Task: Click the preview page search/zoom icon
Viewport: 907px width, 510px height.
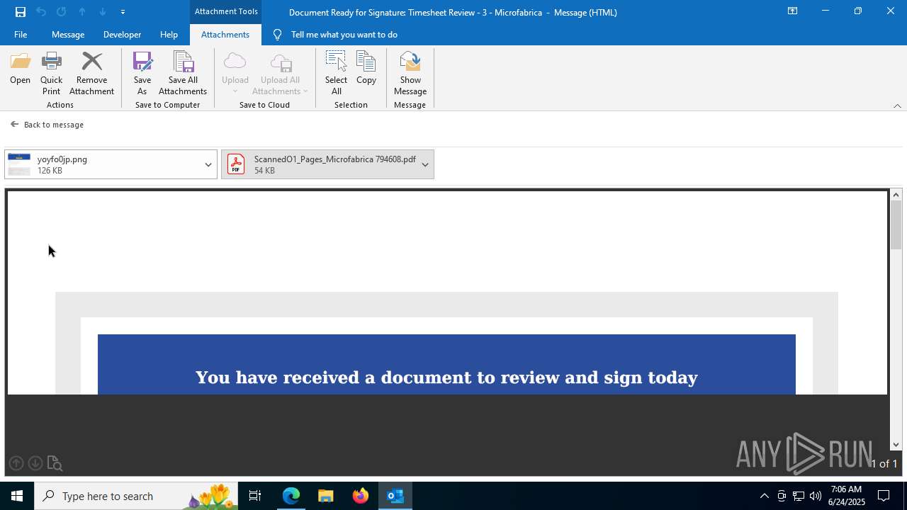Action: [55, 463]
